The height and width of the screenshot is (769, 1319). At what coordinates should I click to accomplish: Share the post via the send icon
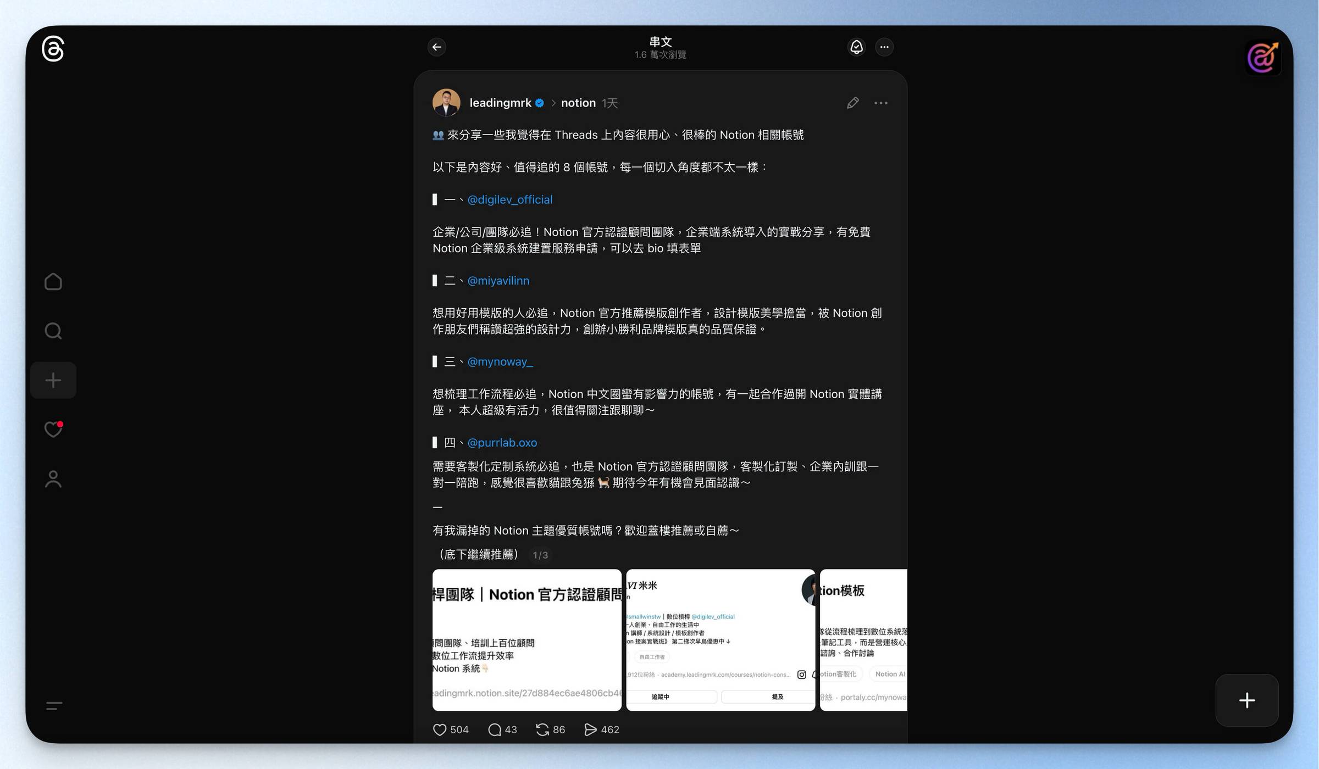(590, 729)
